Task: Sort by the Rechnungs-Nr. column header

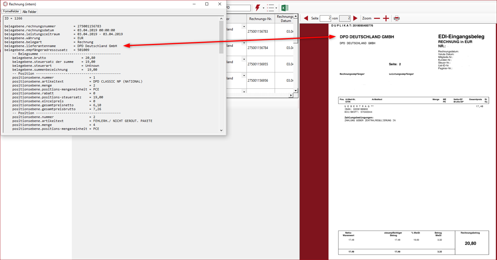Action: 261,19
